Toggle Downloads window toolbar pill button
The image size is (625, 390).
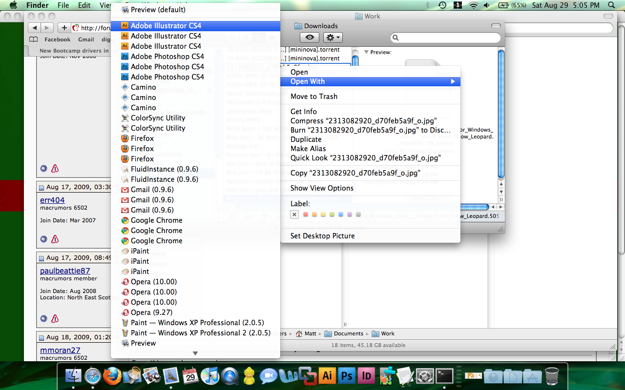pos(496,26)
